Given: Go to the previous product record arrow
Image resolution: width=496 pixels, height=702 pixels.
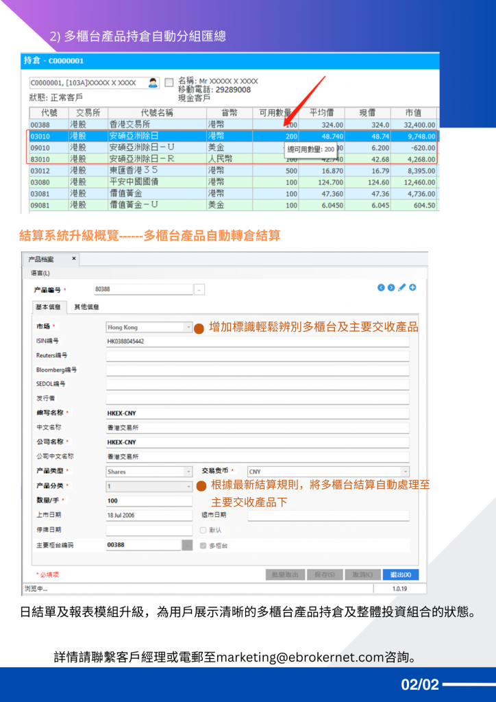Looking at the screenshot, I should pos(381,287).
